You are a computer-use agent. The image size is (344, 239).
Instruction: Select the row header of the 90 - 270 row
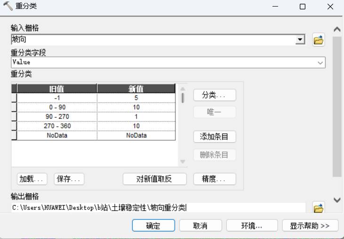(x=14, y=116)
